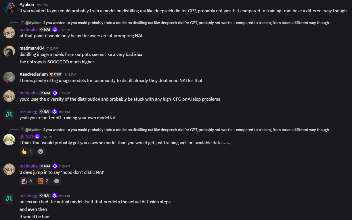Click ght901's avatar picture
Image resolution: width=352 pixels, height=220 pixels.
[9, 140]
